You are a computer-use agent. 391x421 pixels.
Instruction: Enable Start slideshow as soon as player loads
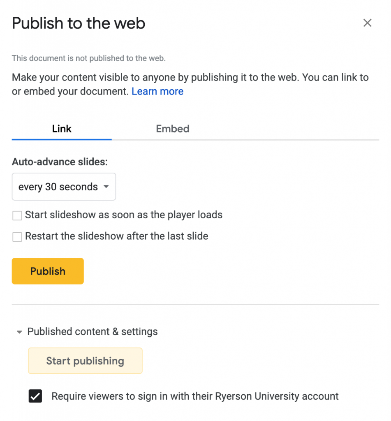click(x=17, y=215)
